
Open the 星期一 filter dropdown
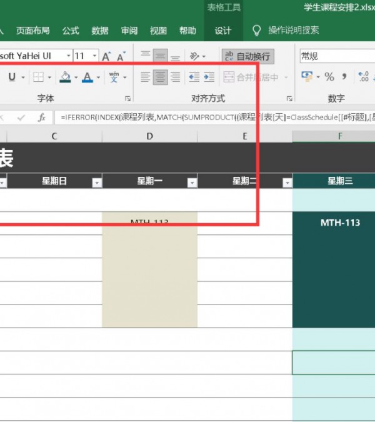click(192, 183)
